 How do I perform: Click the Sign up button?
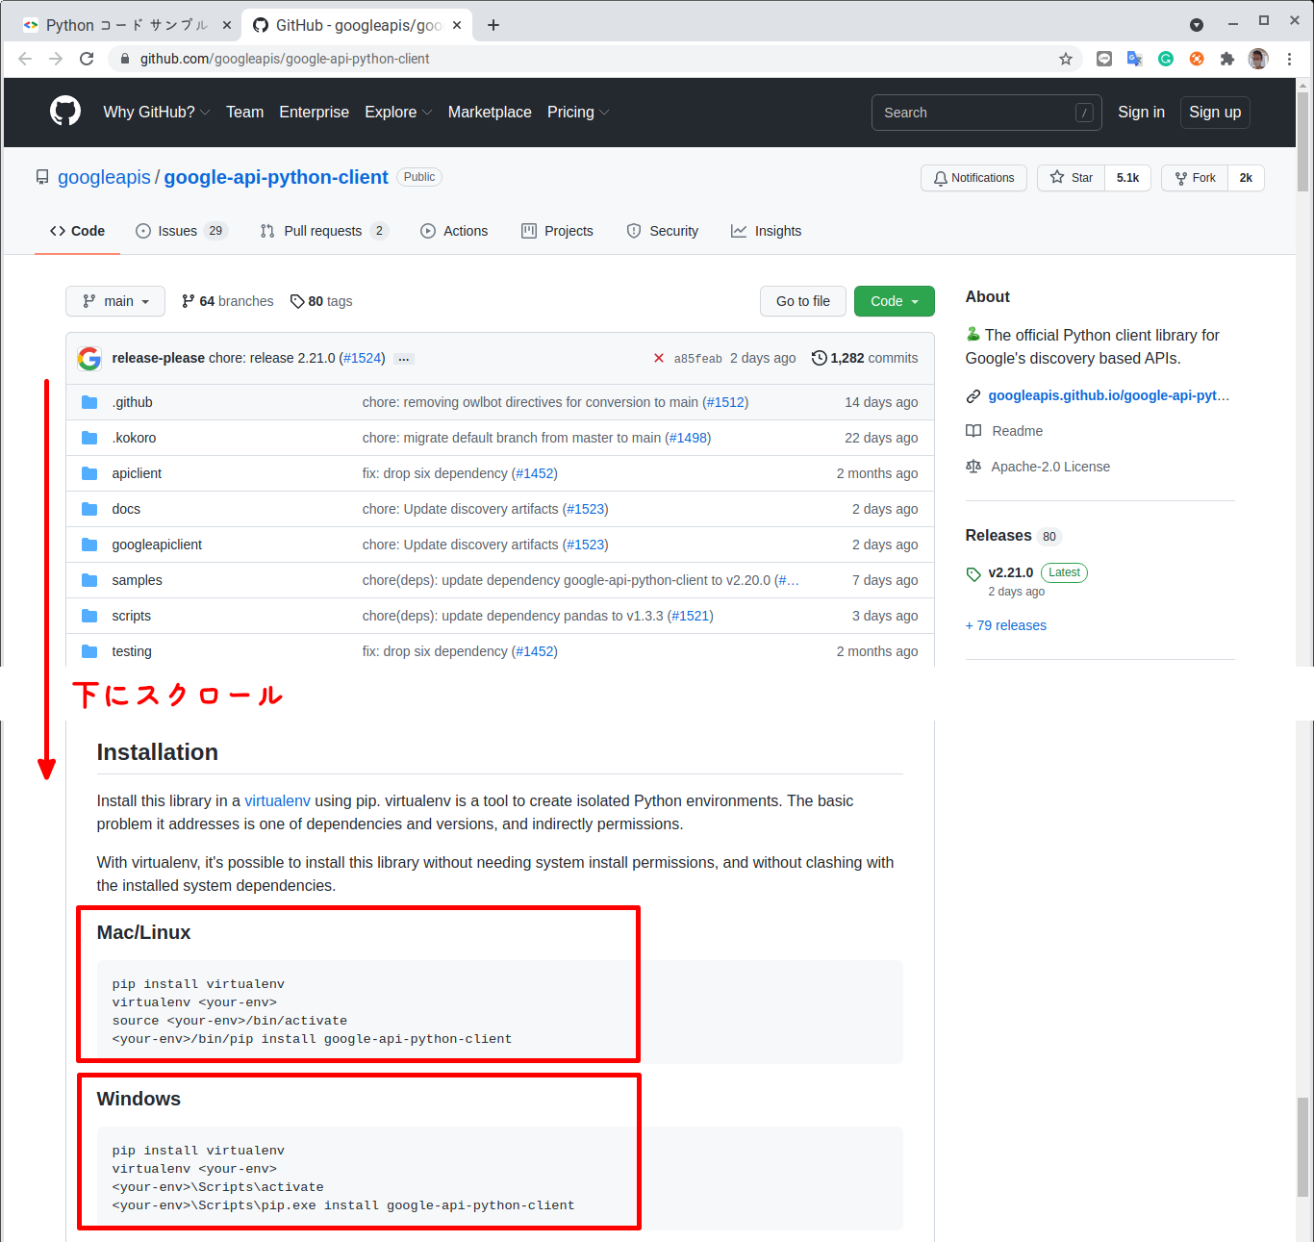(x=1214, y=113)
